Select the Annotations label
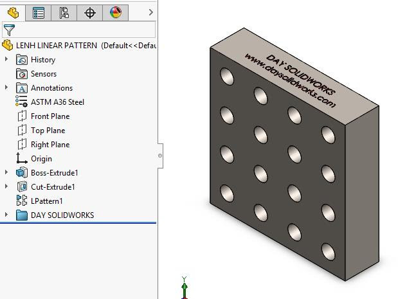 click(x=52, y=88)
